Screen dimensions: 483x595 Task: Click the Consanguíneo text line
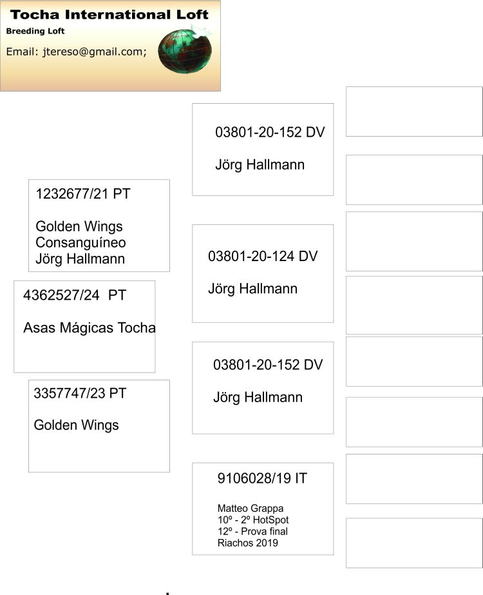[x=80, y=243]
